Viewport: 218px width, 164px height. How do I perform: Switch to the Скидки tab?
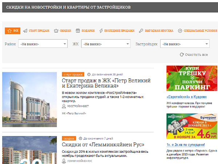click(x=62, y=31)
